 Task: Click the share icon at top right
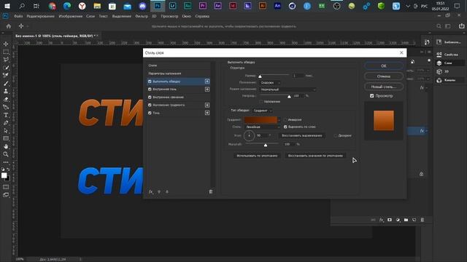point(461,26)
